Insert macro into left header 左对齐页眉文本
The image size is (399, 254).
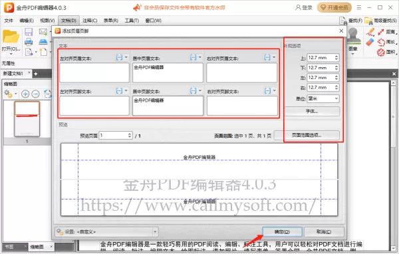click(x=119, y=58)
